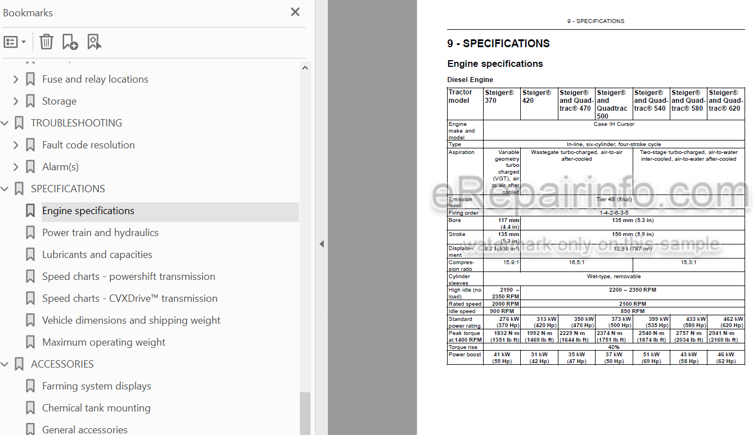Select the SPECIFICATIONS bookmark heading
Image resolution: width=753 pixels, height=435 pixels.
point(68,189)
